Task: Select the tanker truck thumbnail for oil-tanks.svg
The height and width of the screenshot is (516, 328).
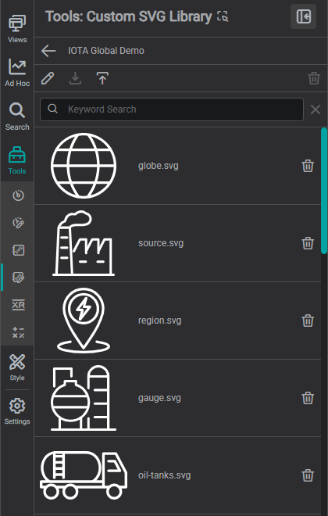Action: [84, 475]
